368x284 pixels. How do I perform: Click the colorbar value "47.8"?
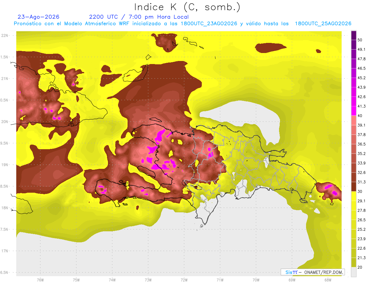(362, 59)
